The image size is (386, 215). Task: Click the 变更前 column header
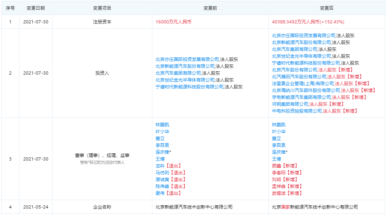[x=210, y=8]
